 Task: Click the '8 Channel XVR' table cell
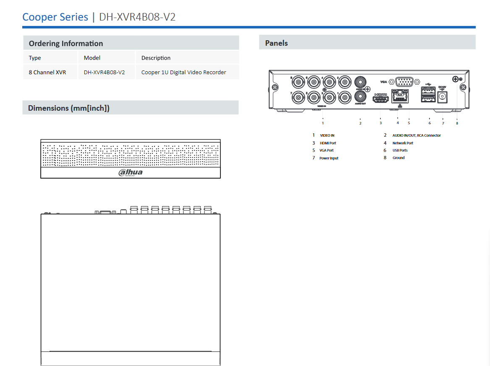[47, 72]
